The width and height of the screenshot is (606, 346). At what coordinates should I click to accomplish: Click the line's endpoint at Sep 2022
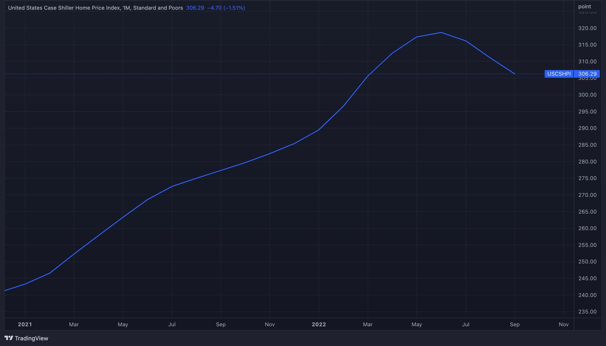(x=514, y=74)
